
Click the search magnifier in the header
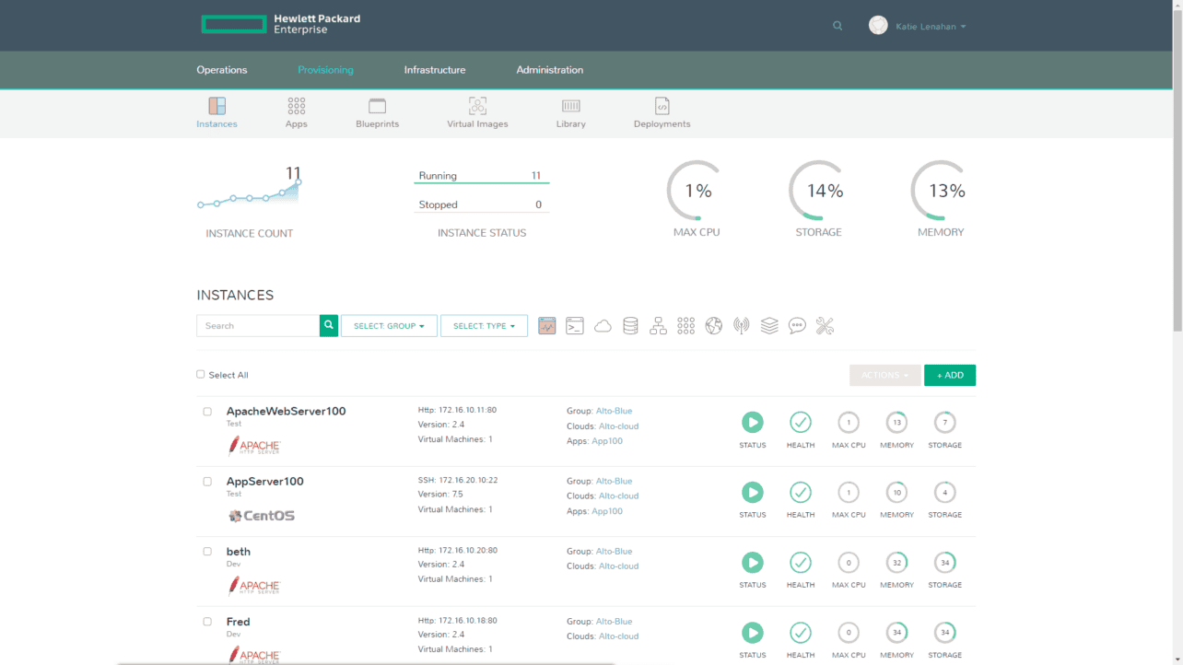(837, 26)
